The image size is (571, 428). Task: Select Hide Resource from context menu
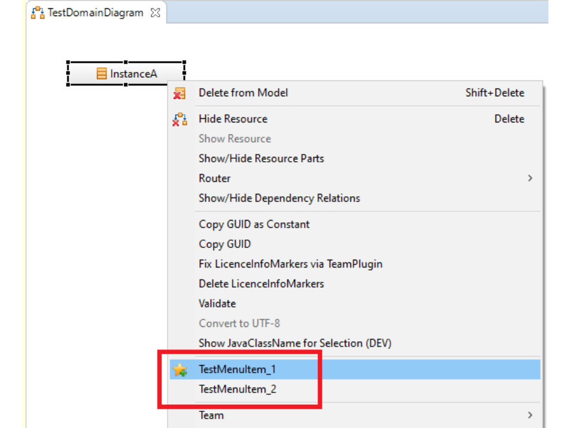pyautogui.click(x=355, y=119)
